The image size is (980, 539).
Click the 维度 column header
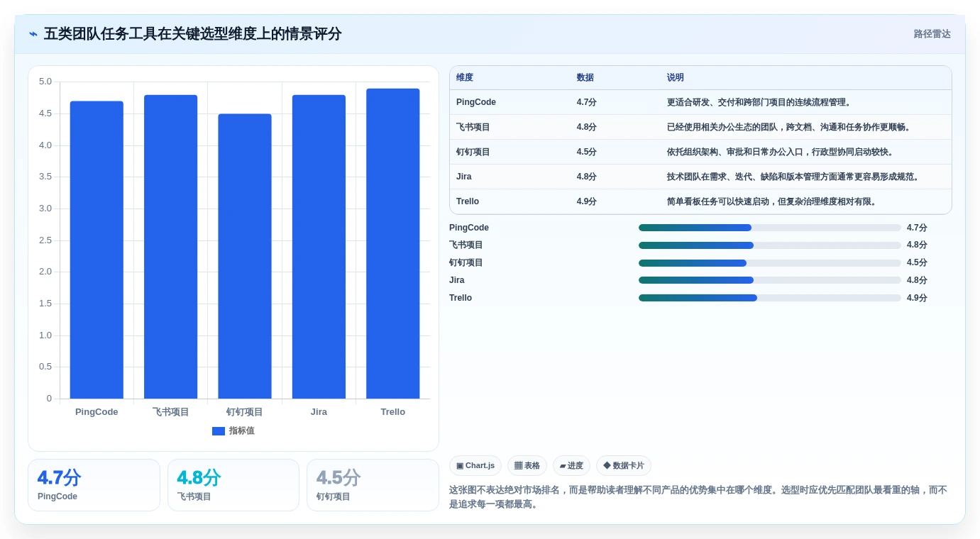tap(465, 78)
